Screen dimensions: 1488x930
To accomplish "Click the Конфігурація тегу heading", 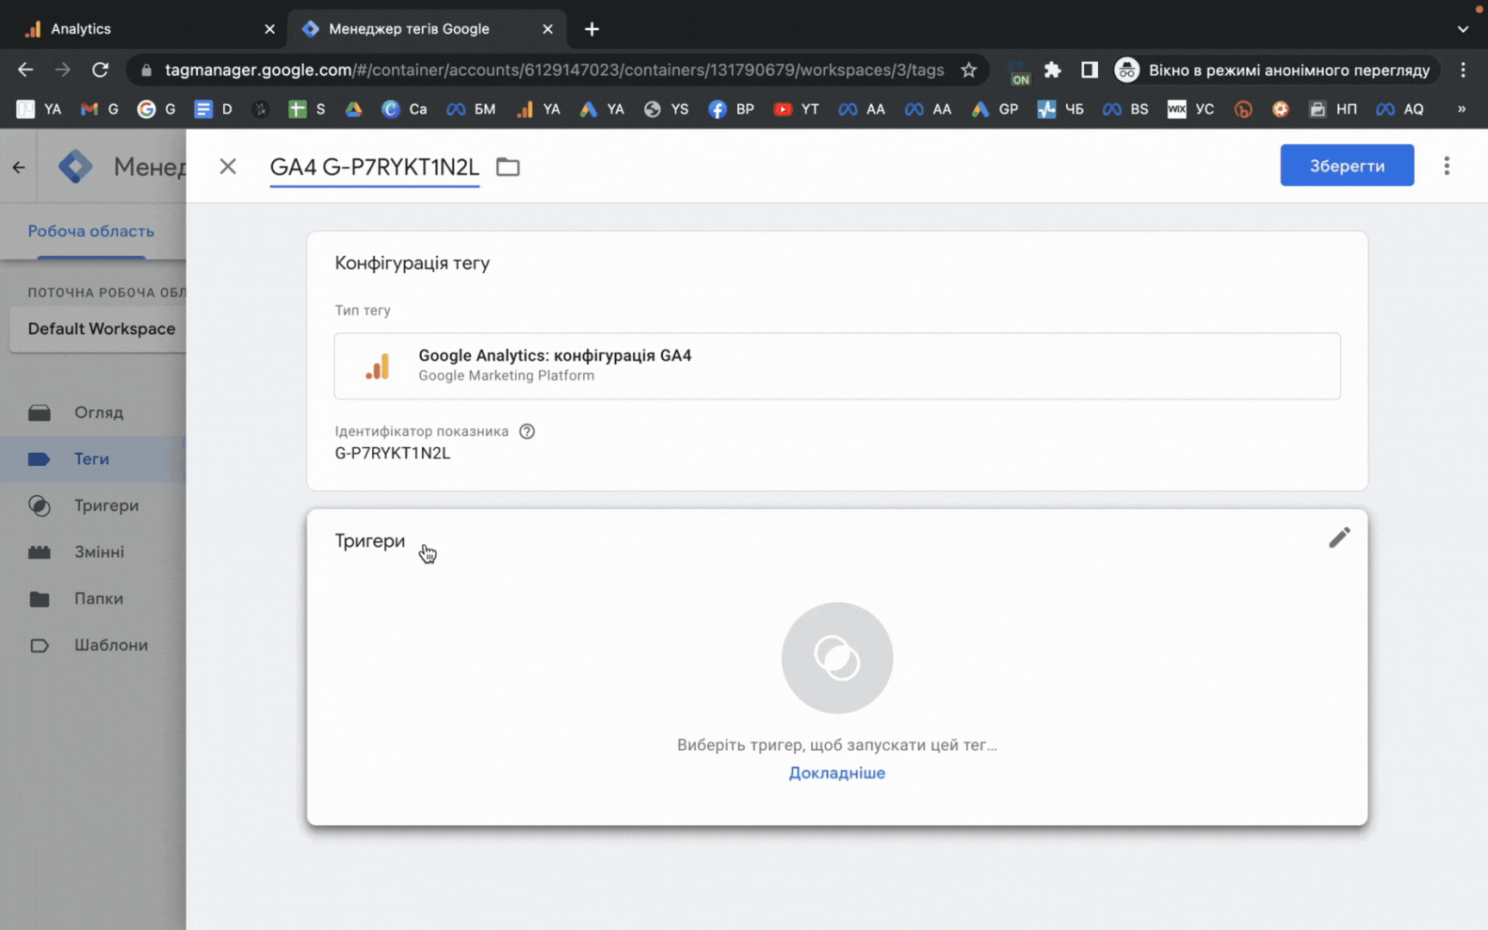I will tap(412, 263).
